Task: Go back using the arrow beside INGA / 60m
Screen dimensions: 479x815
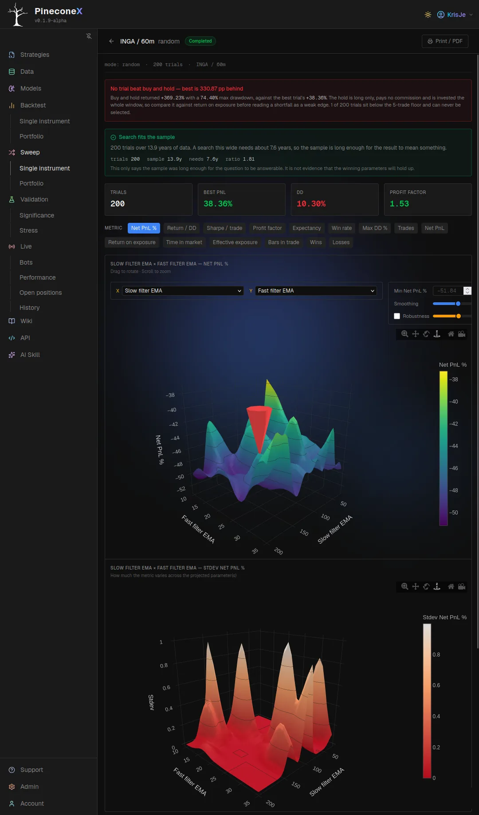Action: pyautogui.click(x=111, y=41)
